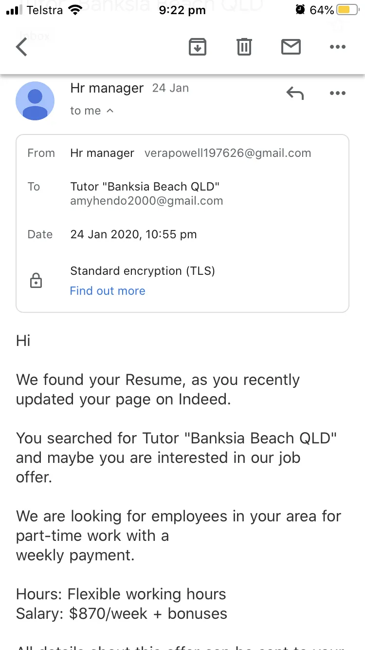365x650 pixels.
Task: Tap the Hr manager sender avatar
Action: (35, 101)
